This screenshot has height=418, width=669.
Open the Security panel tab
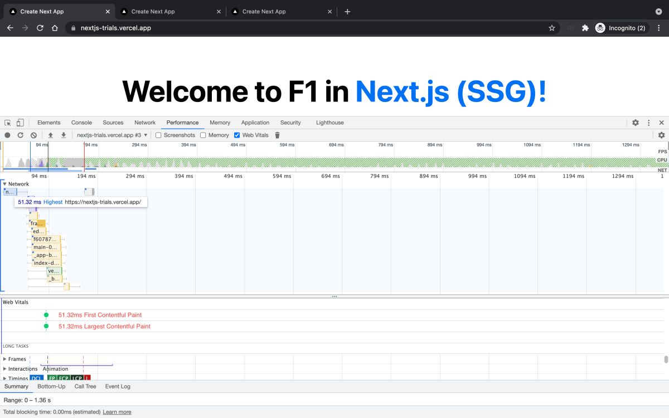(x=290, y=123)
